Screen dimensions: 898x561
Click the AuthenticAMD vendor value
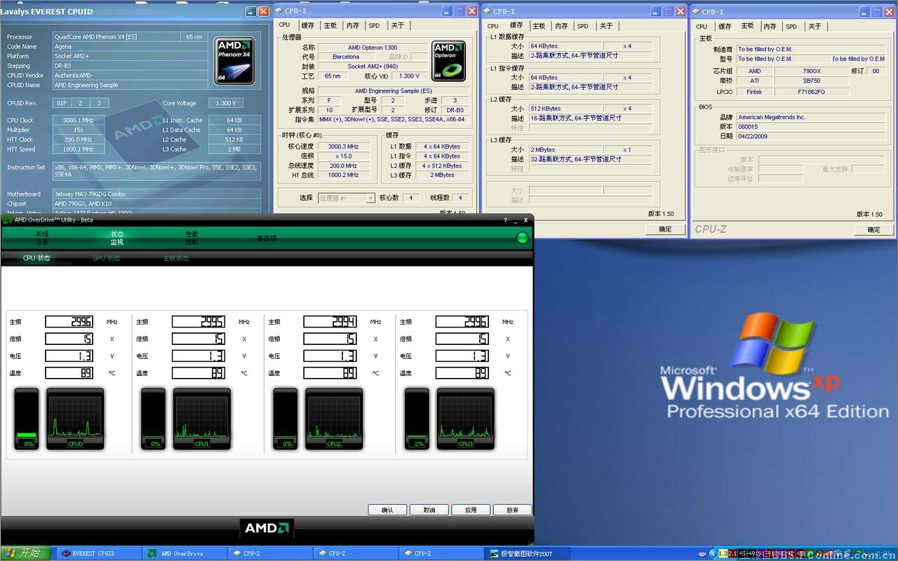[x=130, y=75]
